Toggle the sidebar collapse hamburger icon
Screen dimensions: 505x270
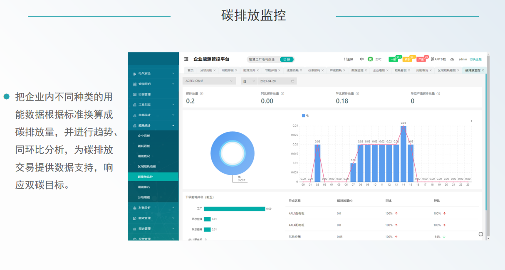pyautogui.click(x=186, y=59)
